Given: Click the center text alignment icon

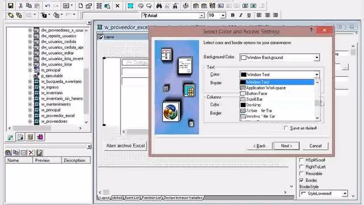Looking at the screenshot, I should (x=267, y=15).
